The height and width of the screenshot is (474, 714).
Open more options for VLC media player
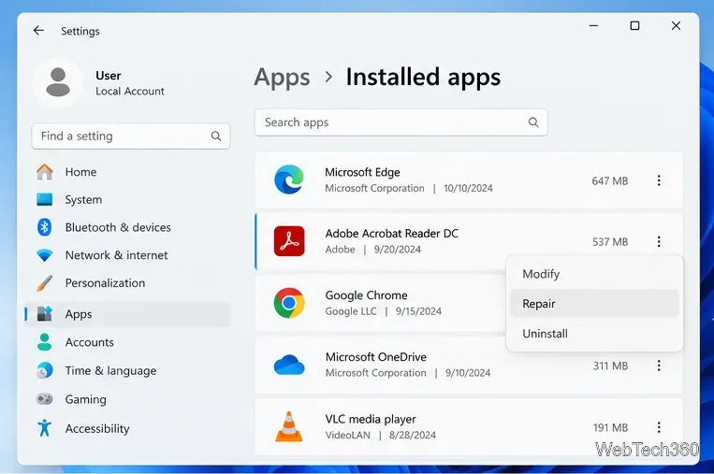tap(659, 427)
